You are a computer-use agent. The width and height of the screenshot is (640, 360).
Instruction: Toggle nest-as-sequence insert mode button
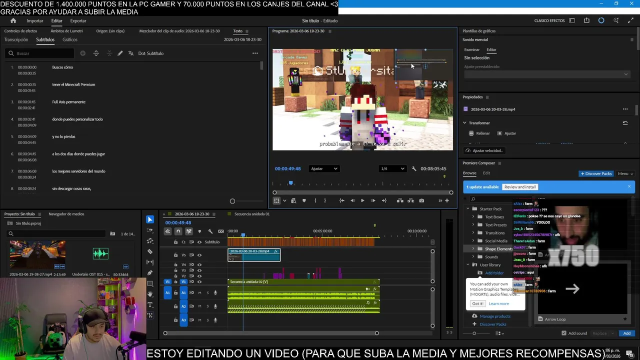167,231
